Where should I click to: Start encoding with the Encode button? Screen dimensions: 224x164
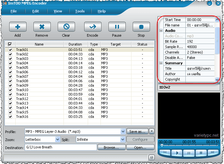pos(93,27)
